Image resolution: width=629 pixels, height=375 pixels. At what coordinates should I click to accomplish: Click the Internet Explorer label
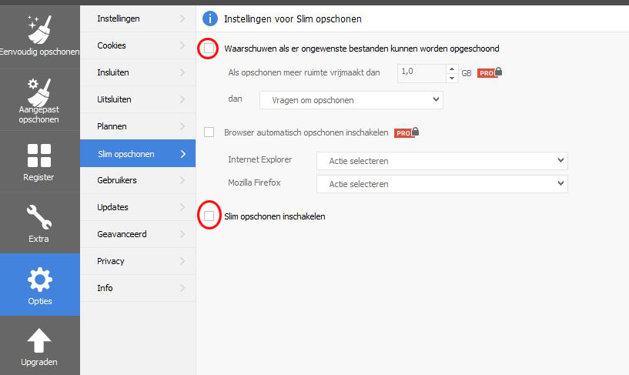tap(259, 159)
